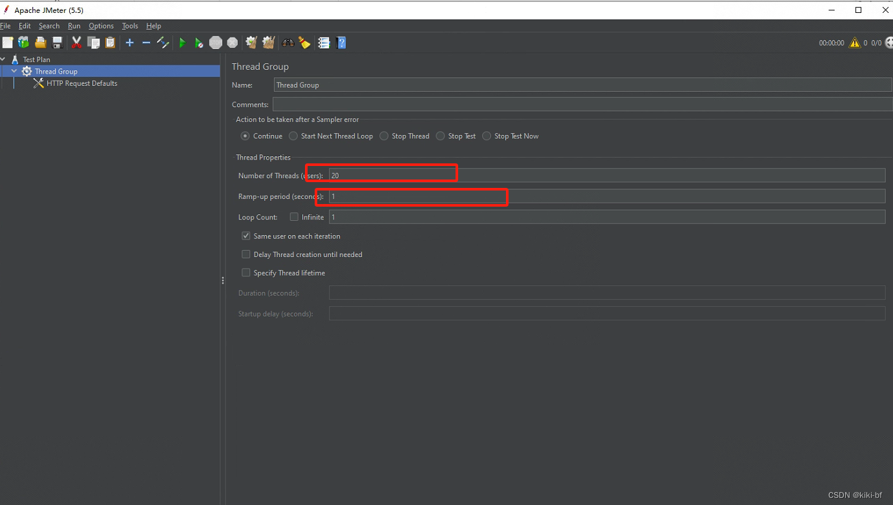Open the Templates icon in toolbar

click(23, 43)
